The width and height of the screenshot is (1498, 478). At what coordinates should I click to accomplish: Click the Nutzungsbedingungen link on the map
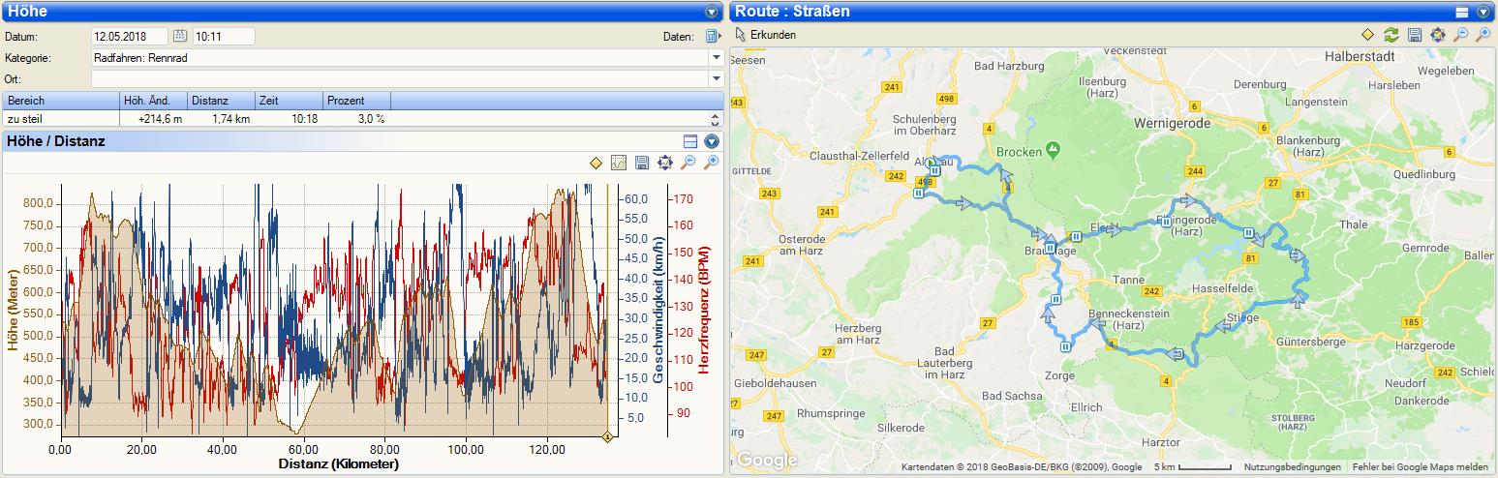[x=1295, y=467]
